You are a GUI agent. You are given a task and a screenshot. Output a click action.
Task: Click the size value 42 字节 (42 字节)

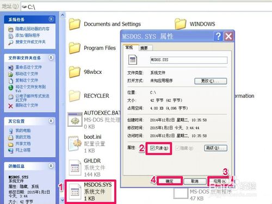(166, 100)
